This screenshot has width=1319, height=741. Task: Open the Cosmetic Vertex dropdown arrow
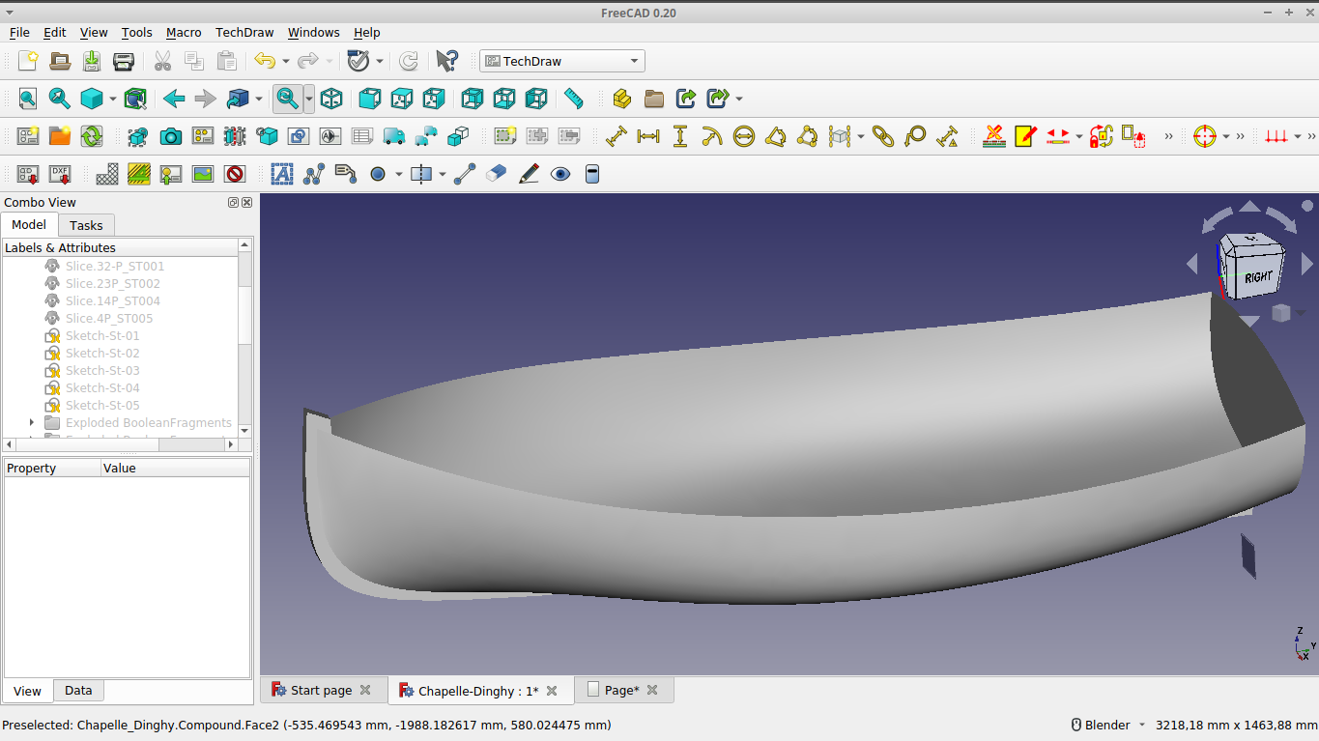399,174
